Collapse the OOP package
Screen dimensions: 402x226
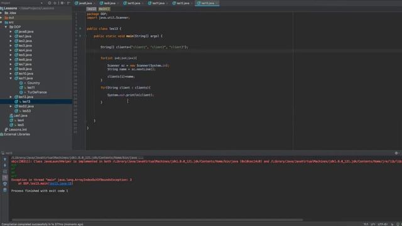[6, 27]
